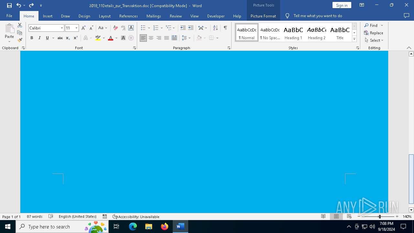The height and width of the screenshot is (233, 414).
Task: Switch to the Insert tab
Action: (x=48, y=16)
